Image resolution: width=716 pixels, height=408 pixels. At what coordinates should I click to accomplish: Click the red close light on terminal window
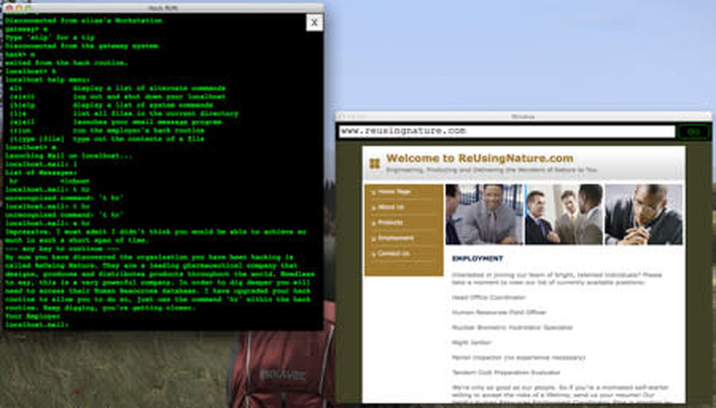(9, 7)
